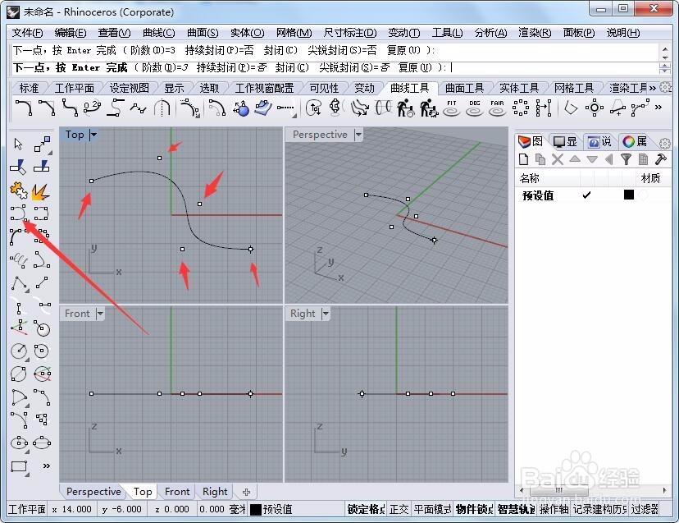679x523 pixels.
Task: Select the control point curve tool
Action: pos(19,213)
